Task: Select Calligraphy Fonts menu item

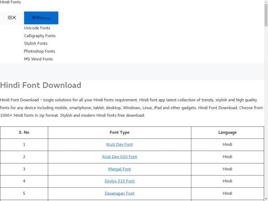Action: pos(40,36)
